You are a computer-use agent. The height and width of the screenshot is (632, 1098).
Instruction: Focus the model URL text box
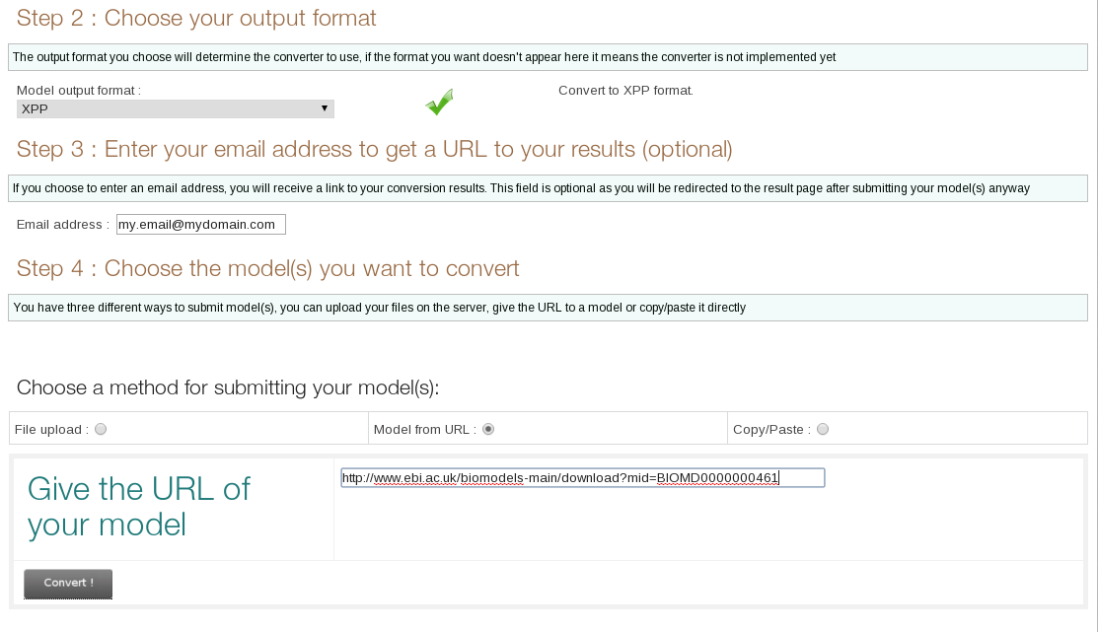tap(582, 478)
